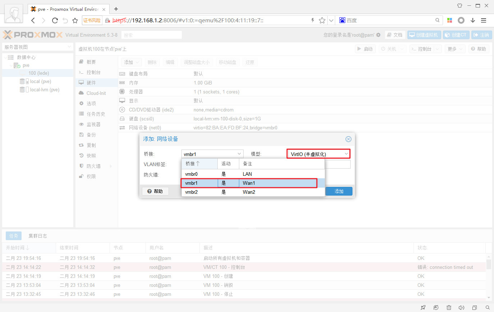
Task: Sort tasks by 开始时间 column header
Action: [x=29, y=248]
